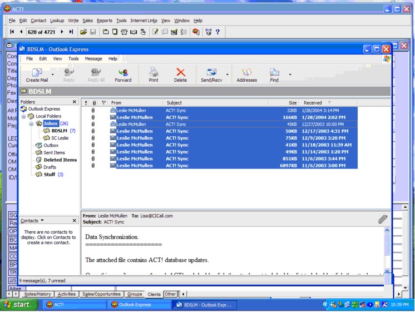Go to first record in ACT!
Viewport: 415px width, 312px height.
point(12,32)
